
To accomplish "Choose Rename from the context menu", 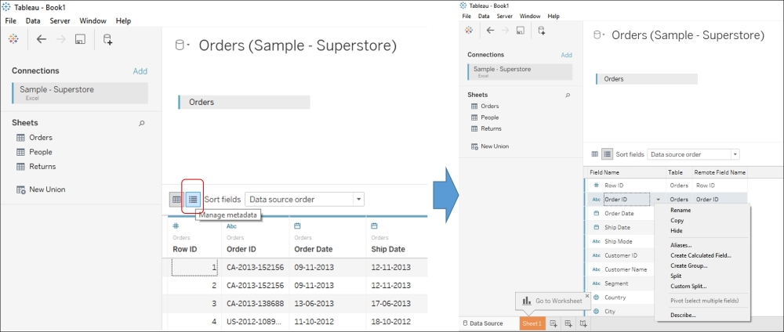I will [x=681, y=210].
